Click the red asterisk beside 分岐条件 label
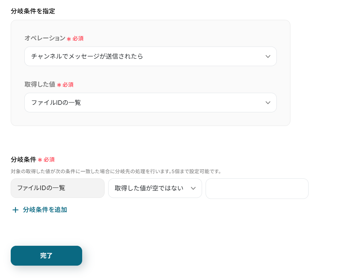The image size is (356, 278). [40, 160]
